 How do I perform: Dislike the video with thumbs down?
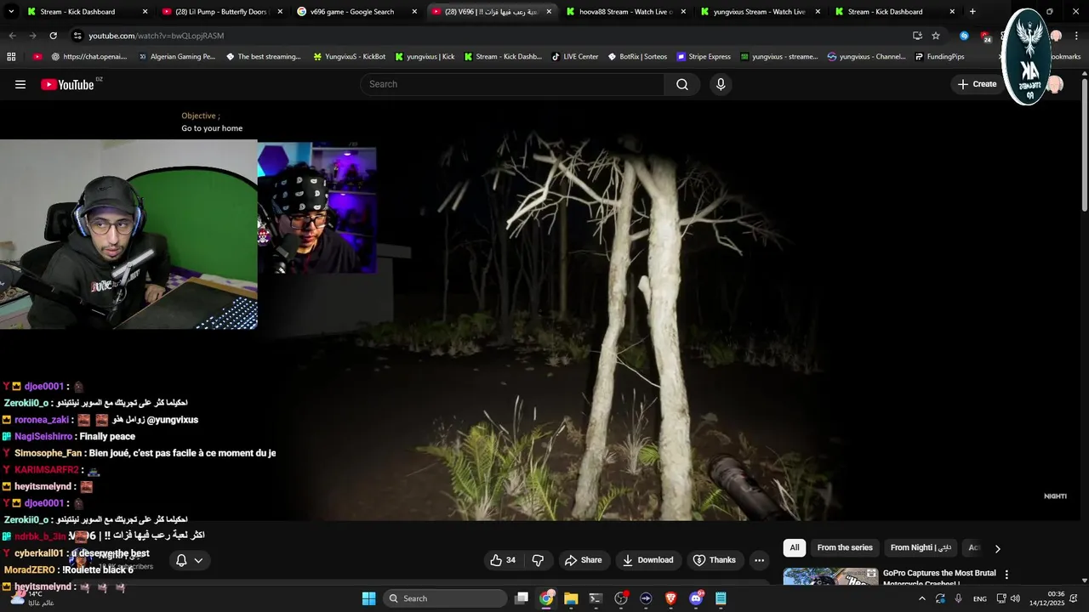click(538, 560)
